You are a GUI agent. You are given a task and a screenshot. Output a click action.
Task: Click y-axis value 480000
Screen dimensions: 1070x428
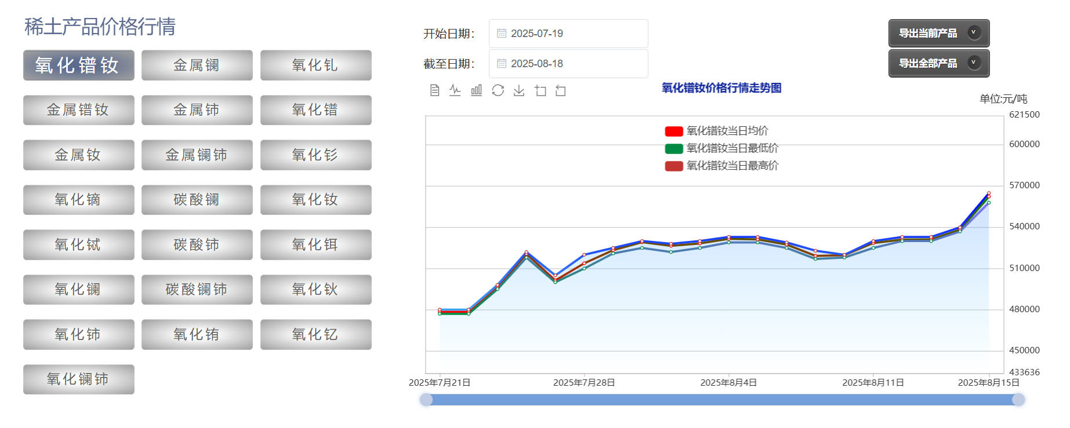coord(1024,309)
